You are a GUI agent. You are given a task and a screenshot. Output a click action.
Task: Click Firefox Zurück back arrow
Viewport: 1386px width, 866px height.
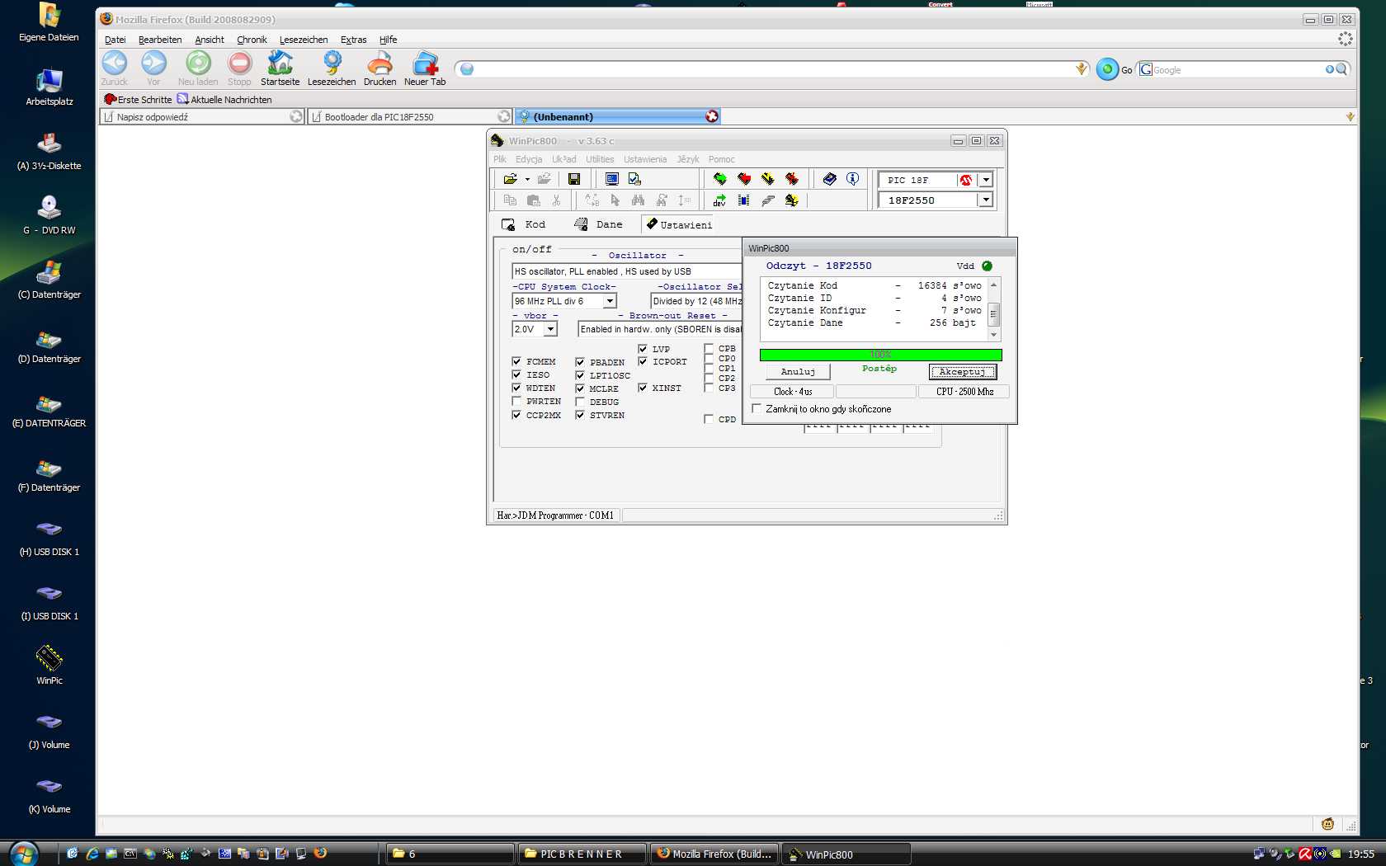[115, 64]
